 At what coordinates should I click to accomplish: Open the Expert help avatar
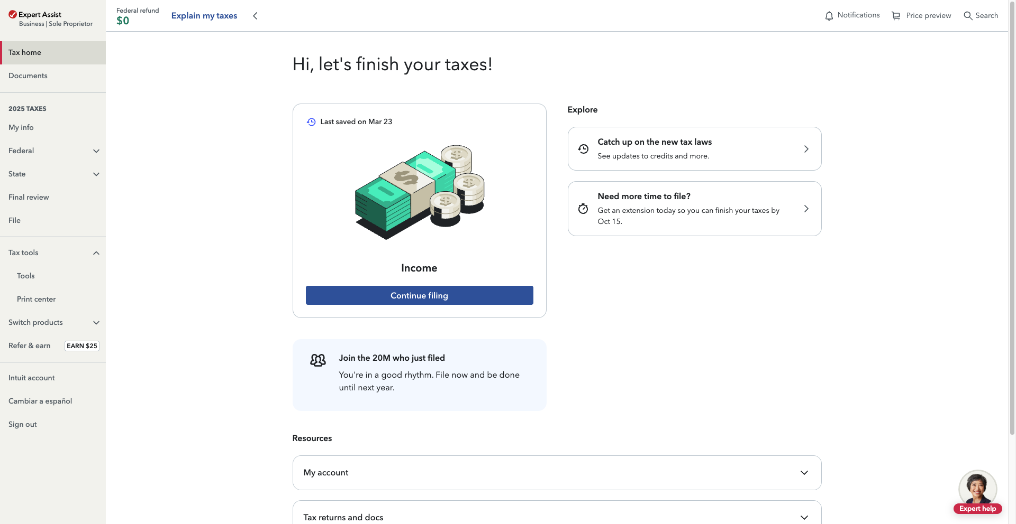point(977,488)
